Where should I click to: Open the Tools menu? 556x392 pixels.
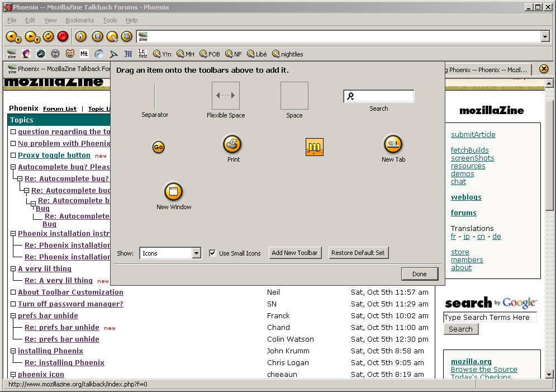pos(110,20)
